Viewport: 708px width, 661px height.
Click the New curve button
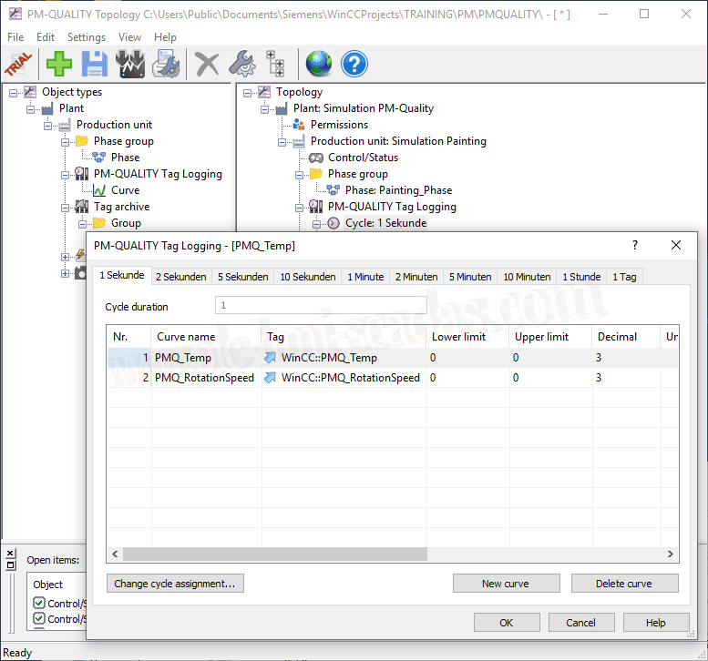pos(505,584)
